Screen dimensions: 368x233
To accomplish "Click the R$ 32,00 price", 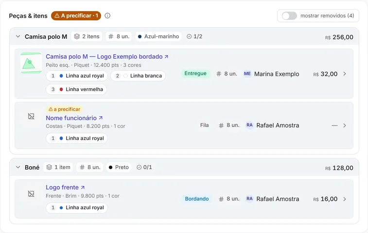I will [325, 74].
